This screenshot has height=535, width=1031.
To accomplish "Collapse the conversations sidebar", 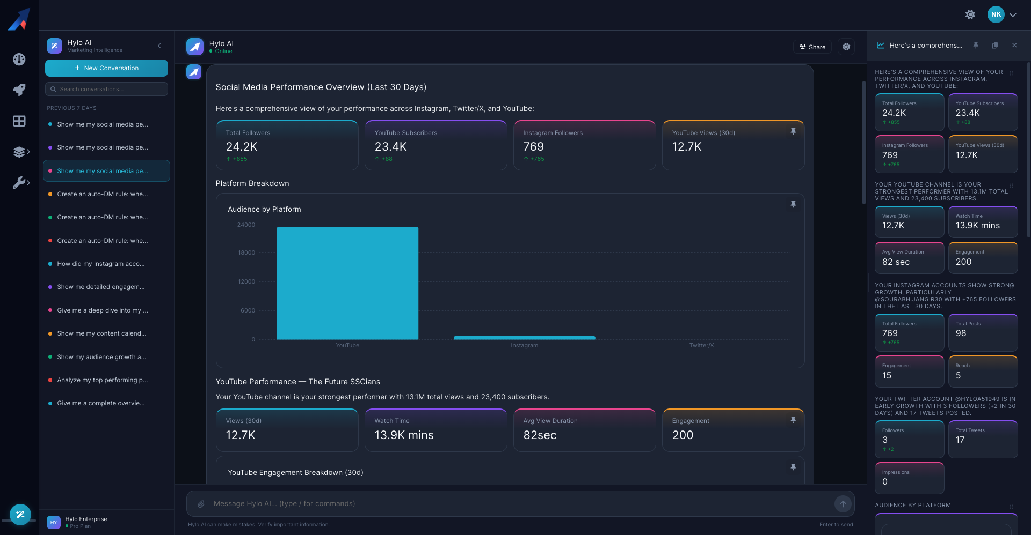I will coord(159,46).
